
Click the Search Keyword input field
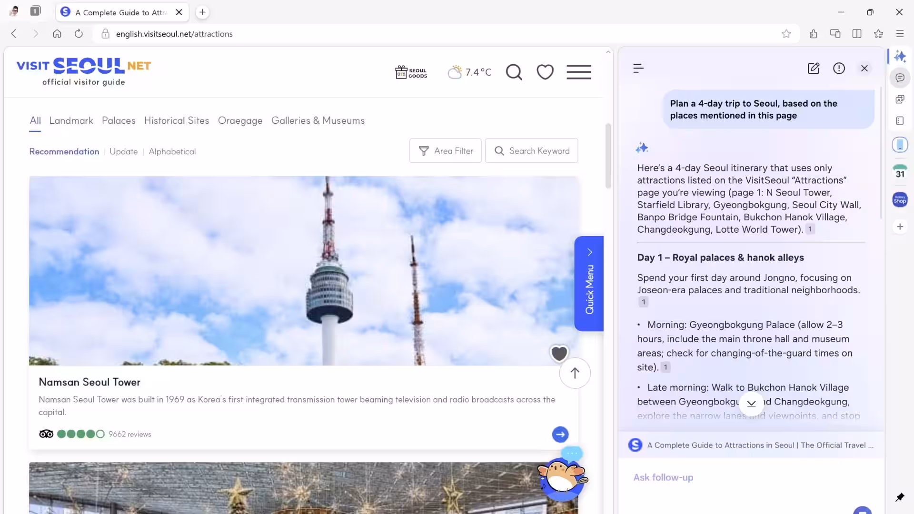coord(532,150)
